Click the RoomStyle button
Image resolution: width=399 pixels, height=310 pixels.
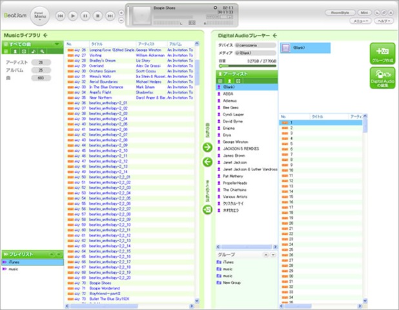(339, 12)
